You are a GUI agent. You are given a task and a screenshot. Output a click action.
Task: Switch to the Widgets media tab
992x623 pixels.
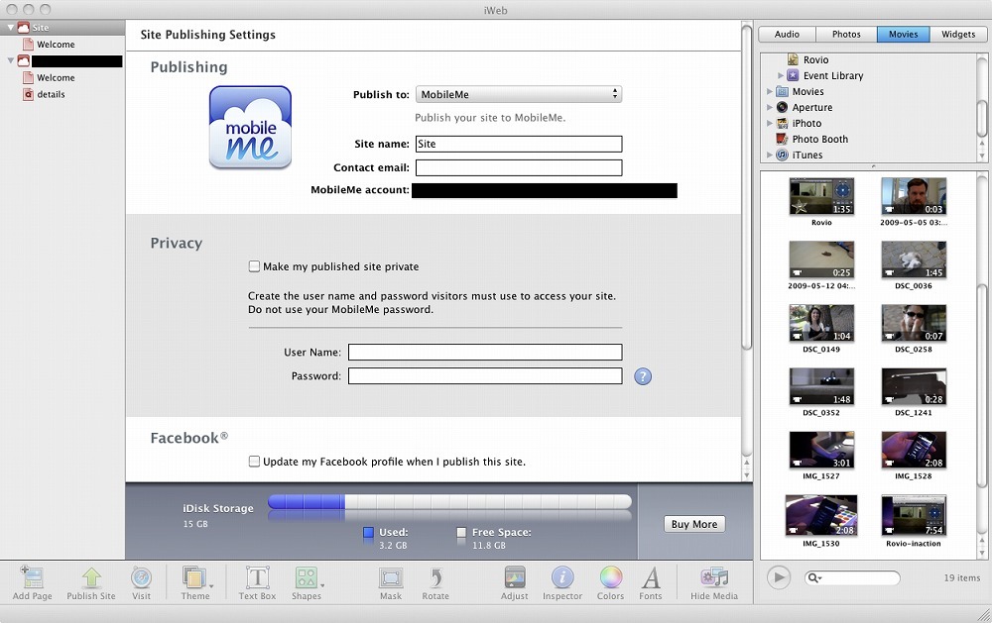pos(958,34)
